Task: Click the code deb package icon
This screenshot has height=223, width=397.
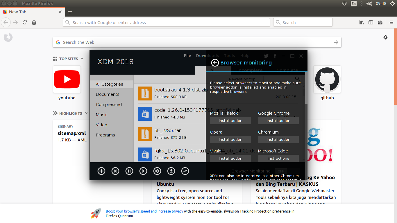Action: click(x=145, y=114)
